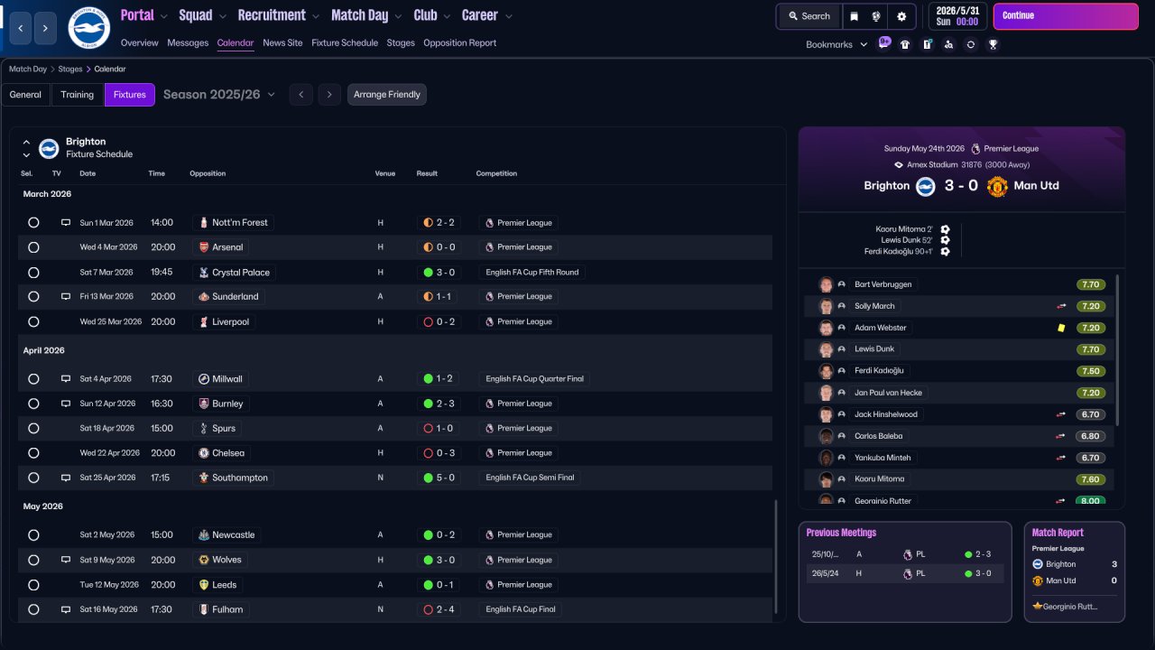
Task: Click the trophy icon in the bookmarks bar
Action: pos(993,44)
